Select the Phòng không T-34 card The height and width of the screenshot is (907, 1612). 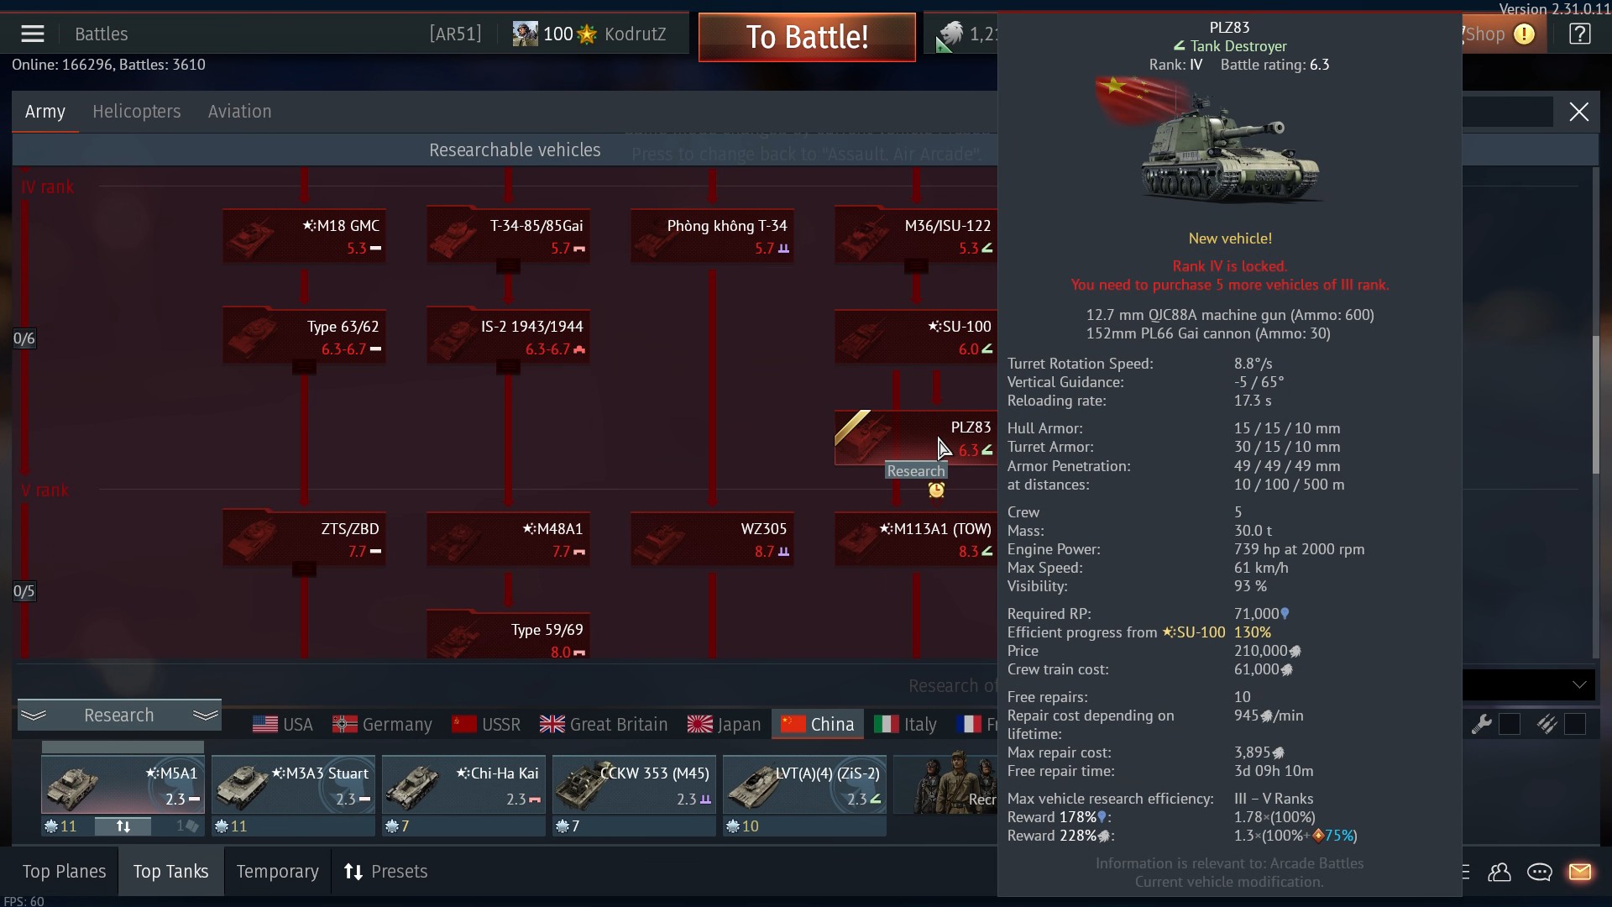click(x=712, y=236)
